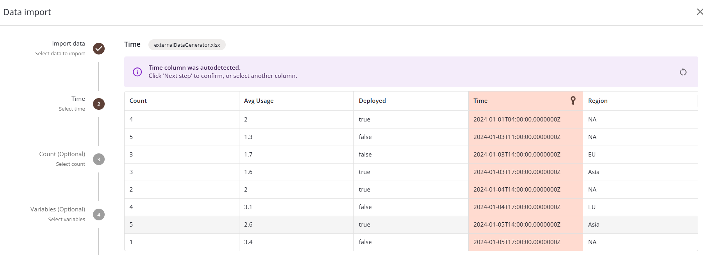The image size is (703, 255).
Task: Open the Import data step label
Action: click(x=68, y=44)
